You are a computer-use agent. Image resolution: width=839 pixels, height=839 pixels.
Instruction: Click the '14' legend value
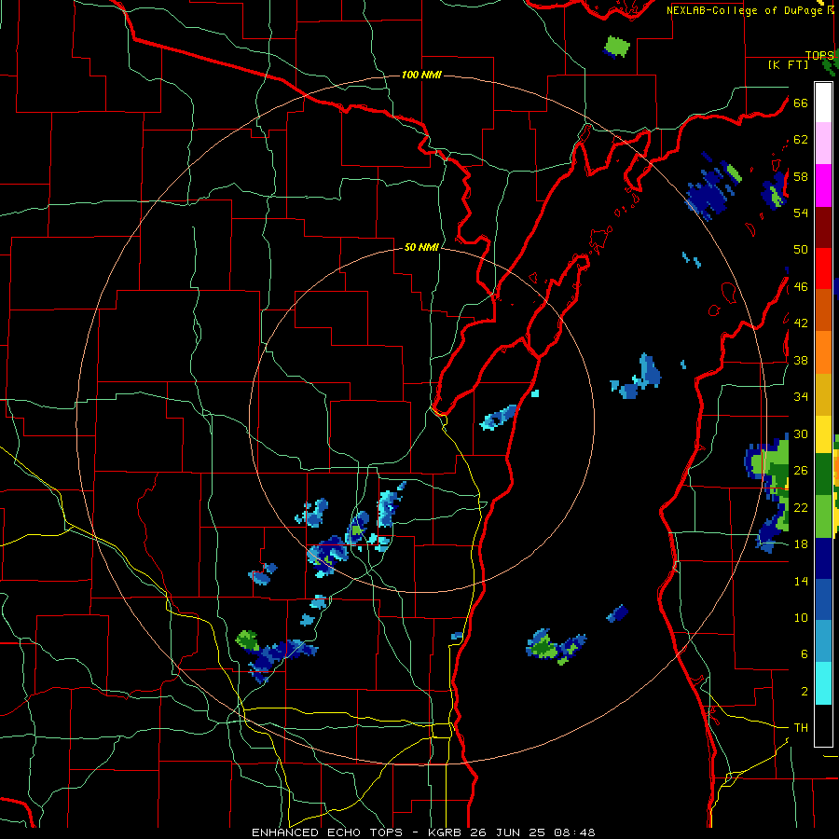pyautogui.click(x=801, y=581)
